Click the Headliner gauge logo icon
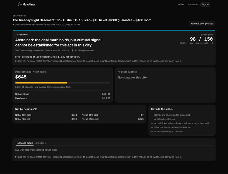This screenshot has height=174, width=228. [19, 5]
